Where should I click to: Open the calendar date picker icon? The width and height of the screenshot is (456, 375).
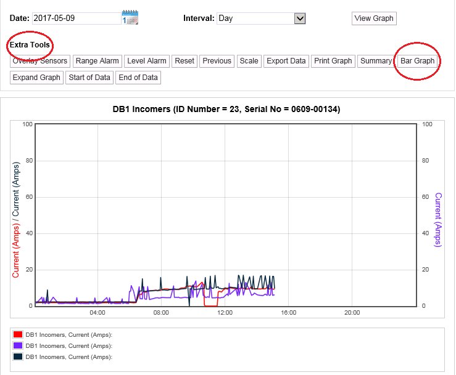point(130,17)
